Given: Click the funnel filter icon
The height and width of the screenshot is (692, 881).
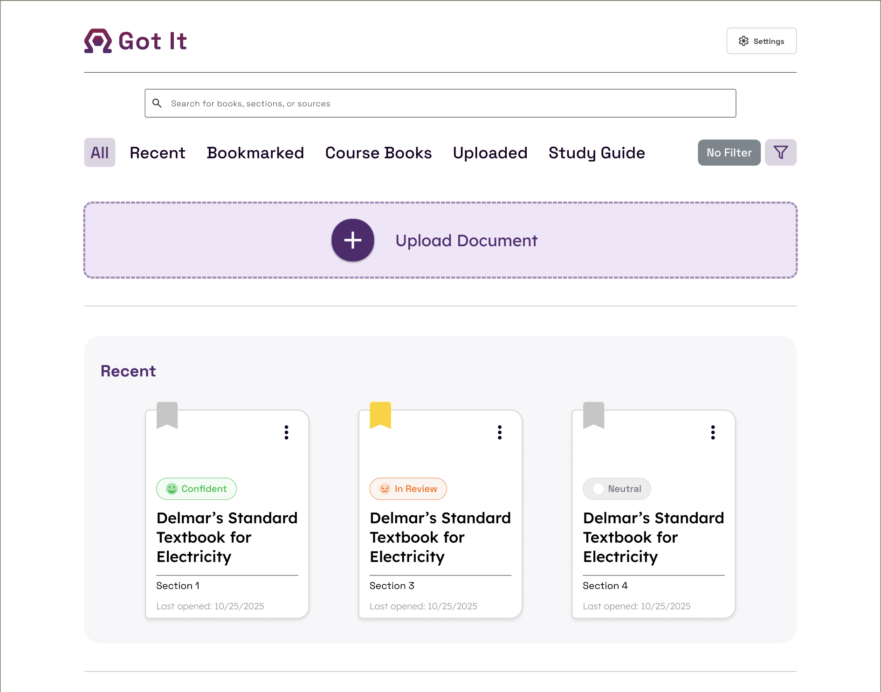Looking at the screenshot, I should (x=781, y=152).
